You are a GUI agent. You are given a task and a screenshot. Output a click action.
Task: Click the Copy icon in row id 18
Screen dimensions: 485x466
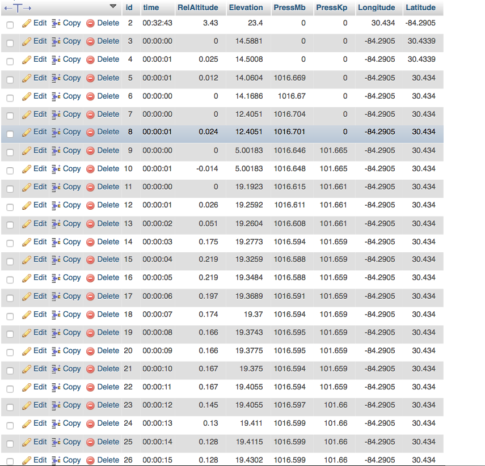(x=56, y=315)
